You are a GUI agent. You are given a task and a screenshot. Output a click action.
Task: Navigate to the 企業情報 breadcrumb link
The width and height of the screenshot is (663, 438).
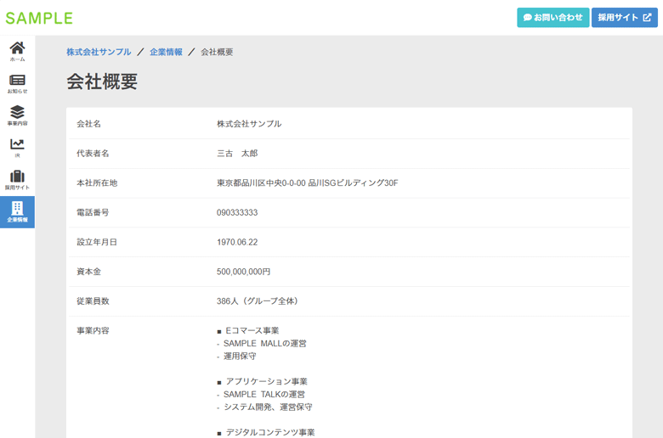pos(166,52)
